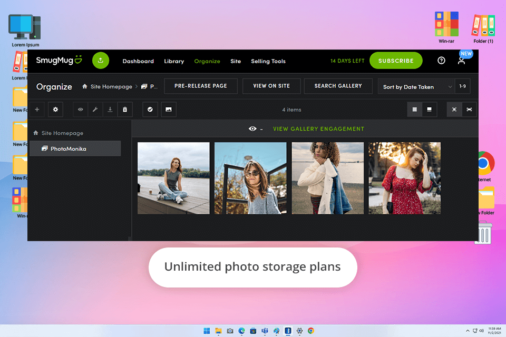Select photo of woman in red dress
Image resolution: width=506 pixels, height=337 pixels.
click(x=405, y=179)
